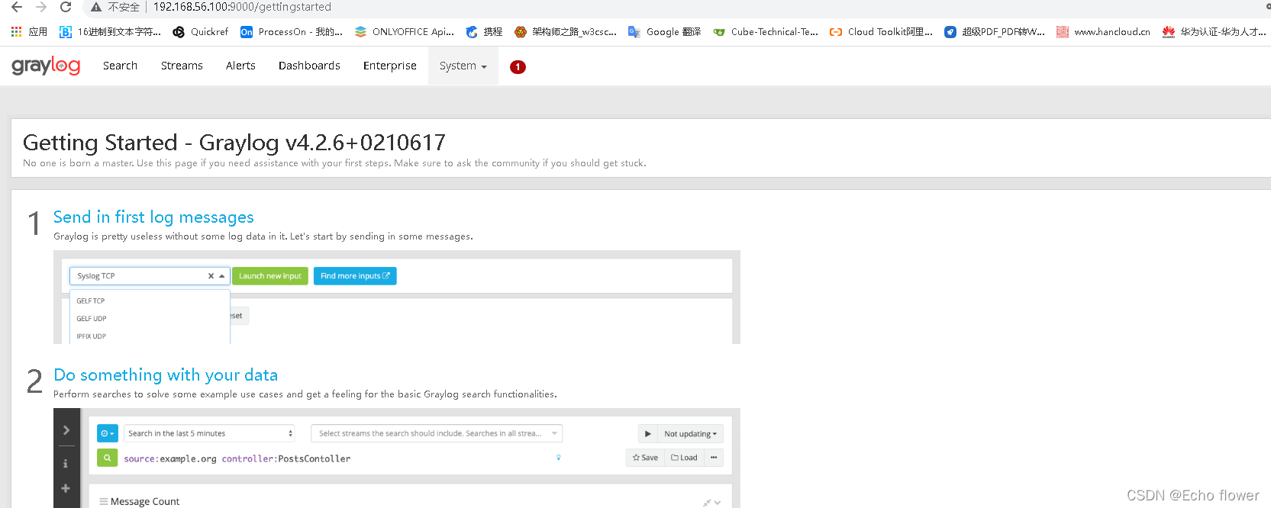Click the Message Count widget title
Screen dimensions: 1271x508
pos(145,502)
